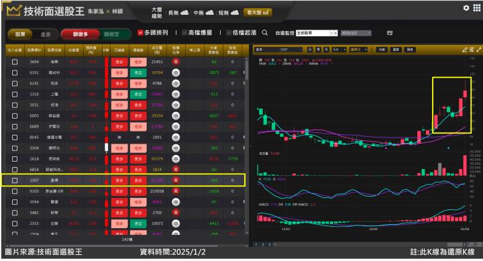The image size is (483, 261).
Task: Click the 即 icon beside date selector
Action: click(390, 33)
